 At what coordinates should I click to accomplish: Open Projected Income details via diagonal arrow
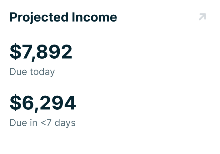tap(202, 17)
